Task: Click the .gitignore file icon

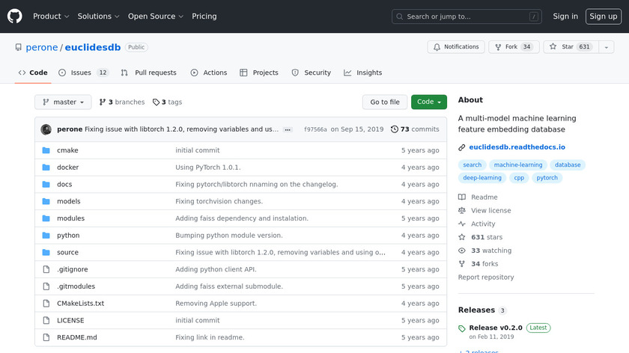Action: click(46, 269)
